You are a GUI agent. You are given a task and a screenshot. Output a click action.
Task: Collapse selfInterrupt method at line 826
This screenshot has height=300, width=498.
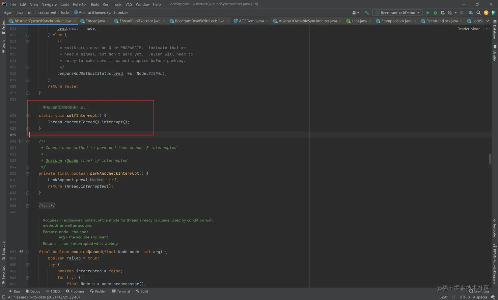click(28, 116)
